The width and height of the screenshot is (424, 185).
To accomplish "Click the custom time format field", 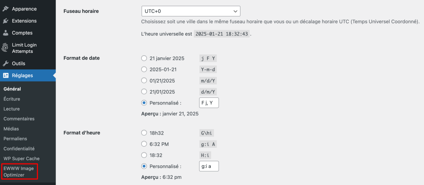I will coord(209,166).
